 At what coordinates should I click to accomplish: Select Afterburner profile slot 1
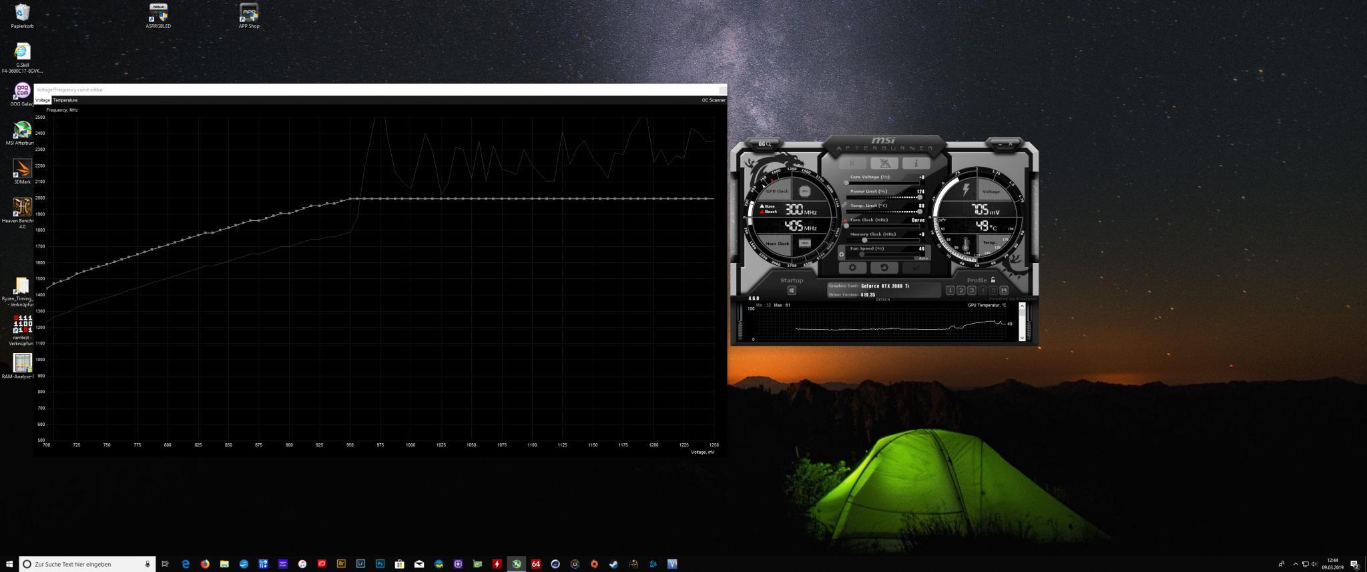pyautogui.click(x=950, y=290)
